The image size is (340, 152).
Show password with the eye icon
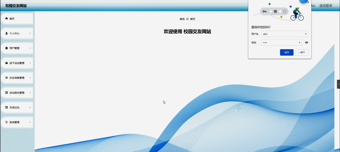pyautogui.click(x=307, y=42)
